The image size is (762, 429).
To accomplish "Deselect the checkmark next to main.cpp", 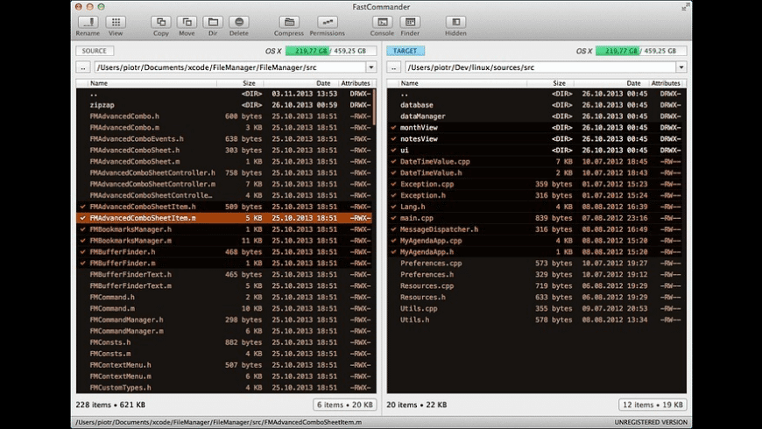I will point(393,218).
